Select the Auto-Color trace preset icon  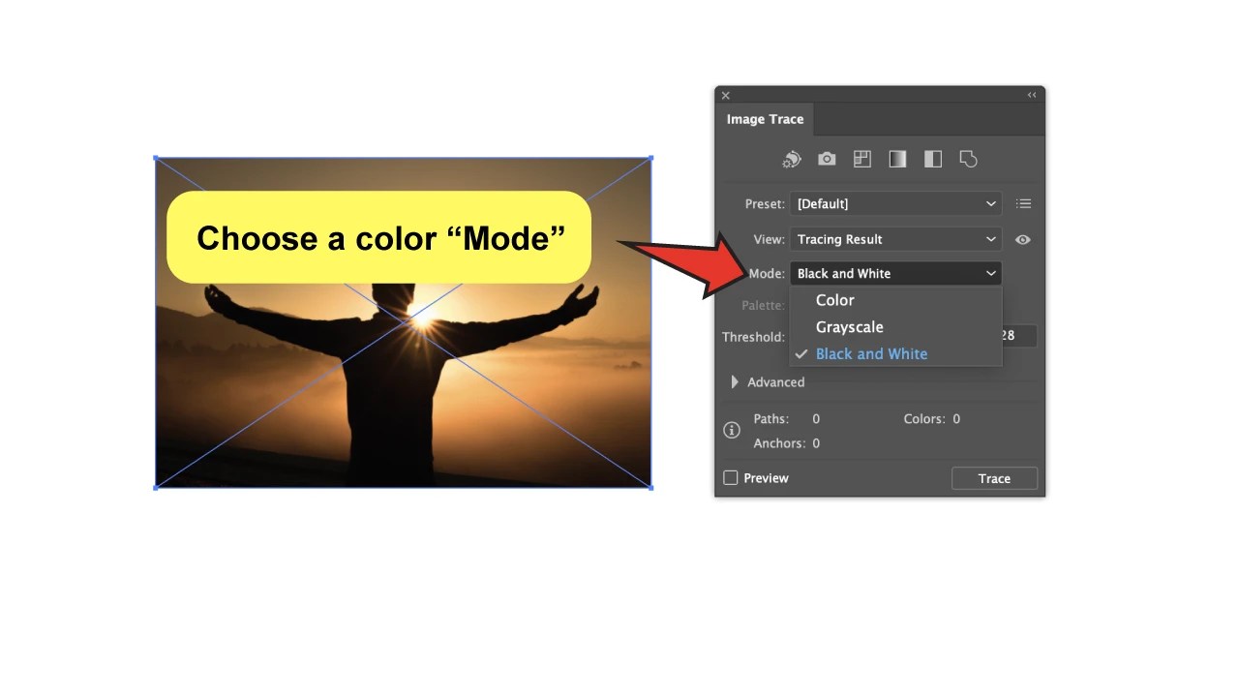[791, 159]
